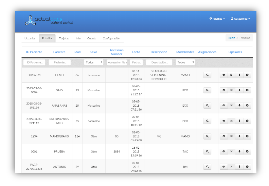Select the MAMOGRAFIX patient name cell

(x=59, y=136)
